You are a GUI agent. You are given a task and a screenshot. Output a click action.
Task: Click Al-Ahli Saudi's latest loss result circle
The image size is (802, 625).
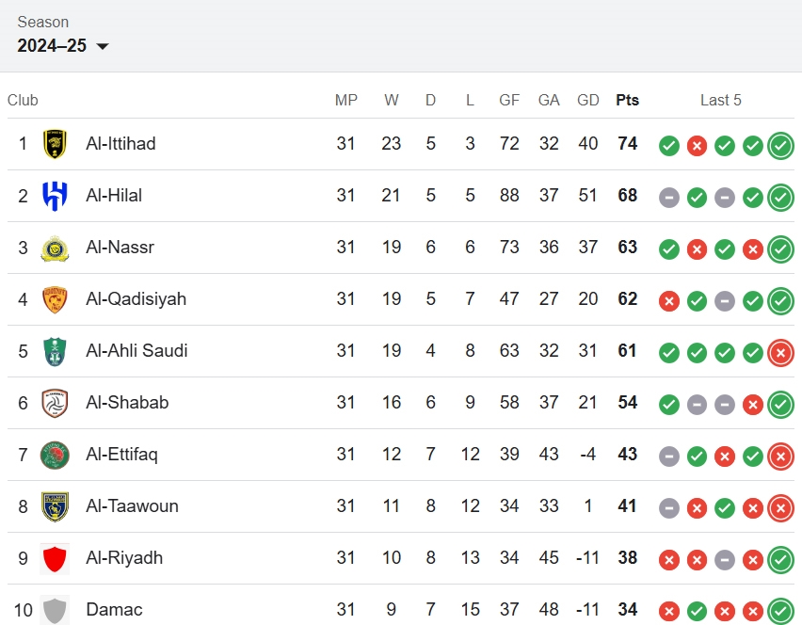[780, 353]
